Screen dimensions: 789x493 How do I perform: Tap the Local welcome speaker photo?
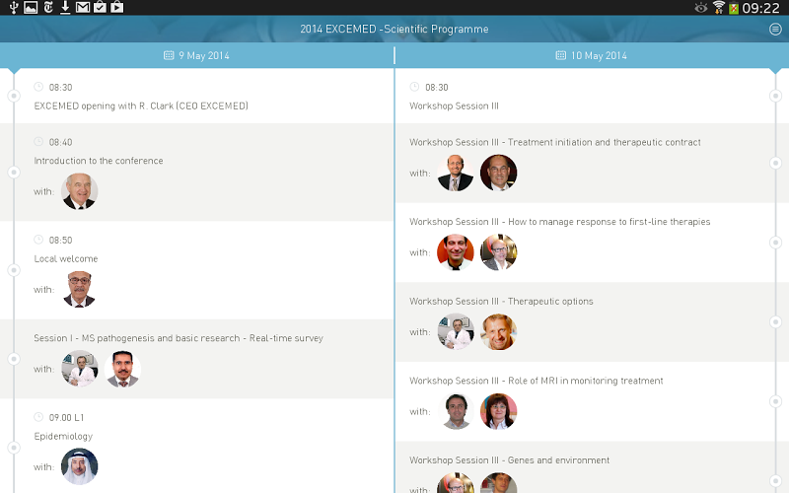80,289
